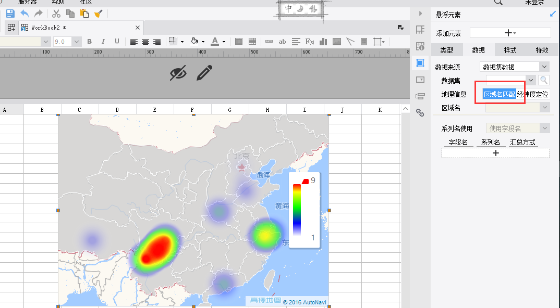Toggle bold formatting

[x=89, y=42]
